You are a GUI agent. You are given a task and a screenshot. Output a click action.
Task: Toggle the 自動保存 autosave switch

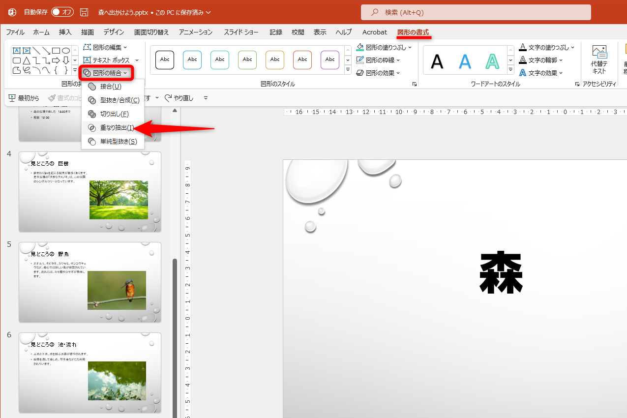click(x=62, y=11)
